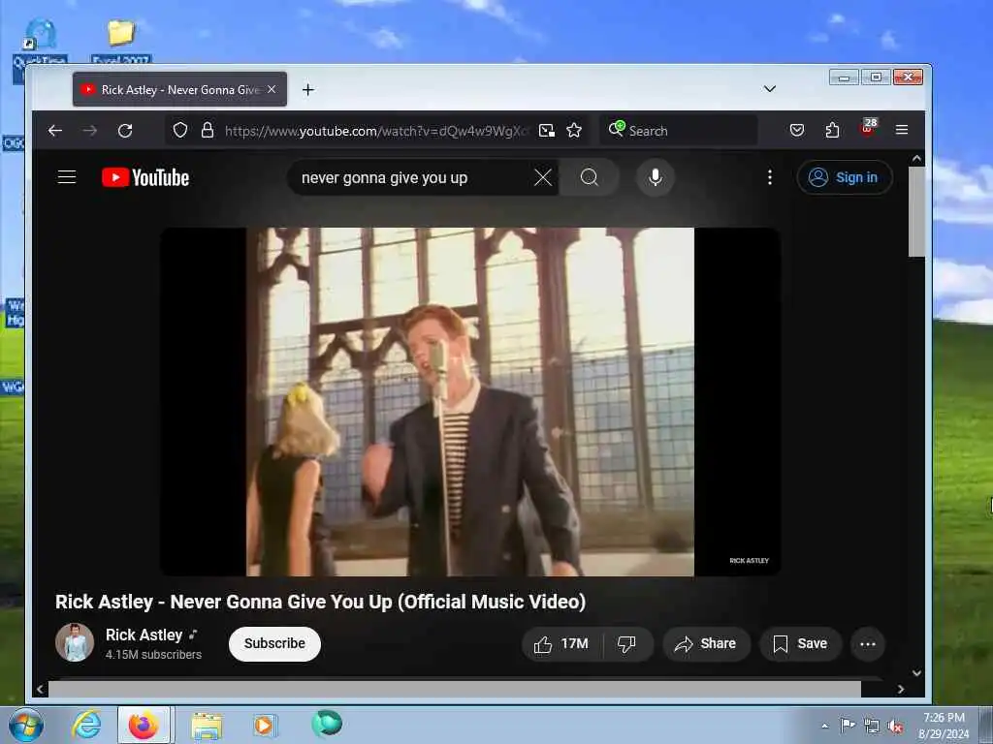This screenshot has width=993, height=744.
Task: Submit search with magnifier button
Action: tap(590, 177)
